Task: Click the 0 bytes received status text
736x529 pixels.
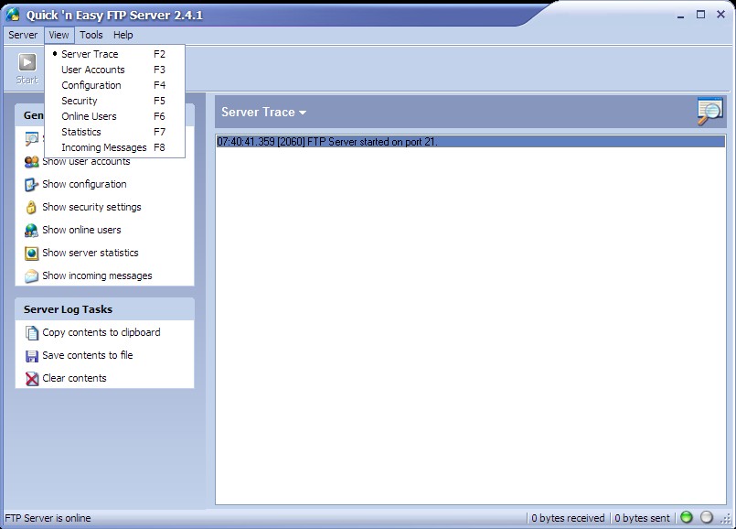Action: coord(568,518)
